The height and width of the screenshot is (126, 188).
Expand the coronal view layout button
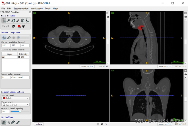185,71
